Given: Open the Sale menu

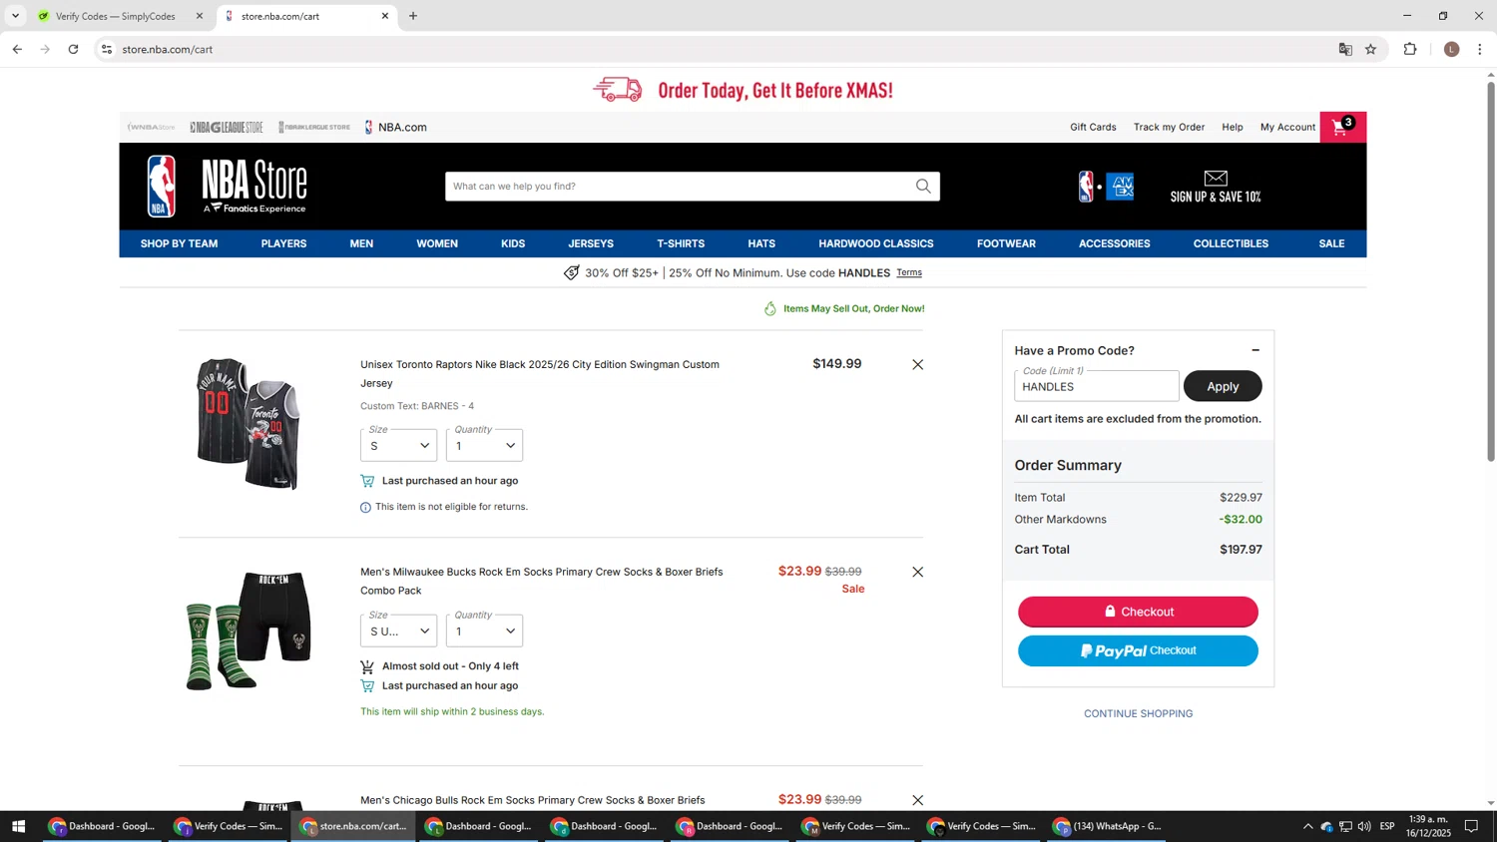Looking at the screenshot, I should 1331,243.
